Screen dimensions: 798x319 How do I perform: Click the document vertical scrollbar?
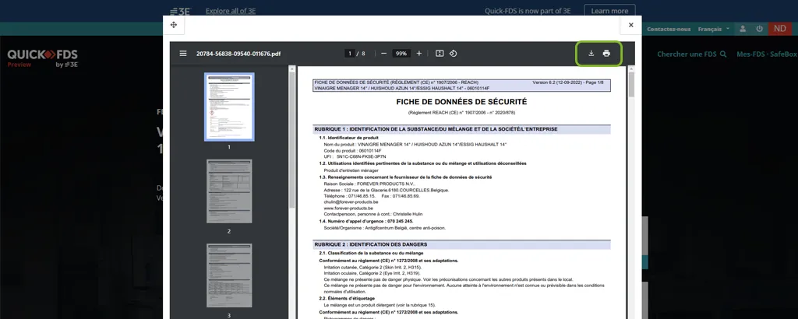tap(631, 84)
